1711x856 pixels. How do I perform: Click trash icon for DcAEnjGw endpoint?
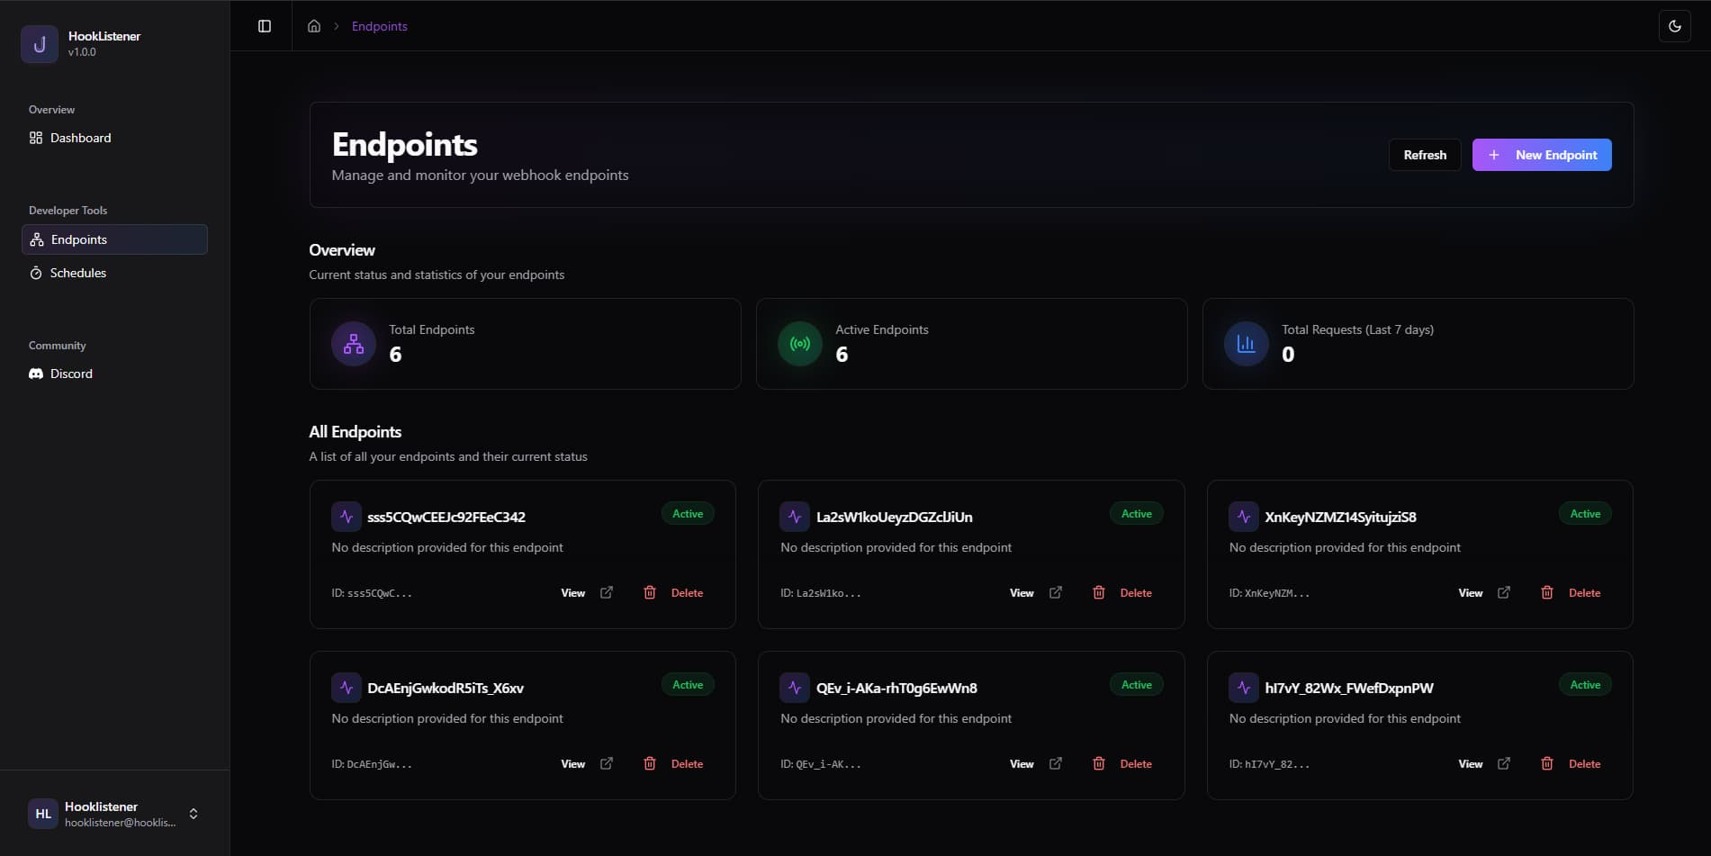(x=650, y=763)
